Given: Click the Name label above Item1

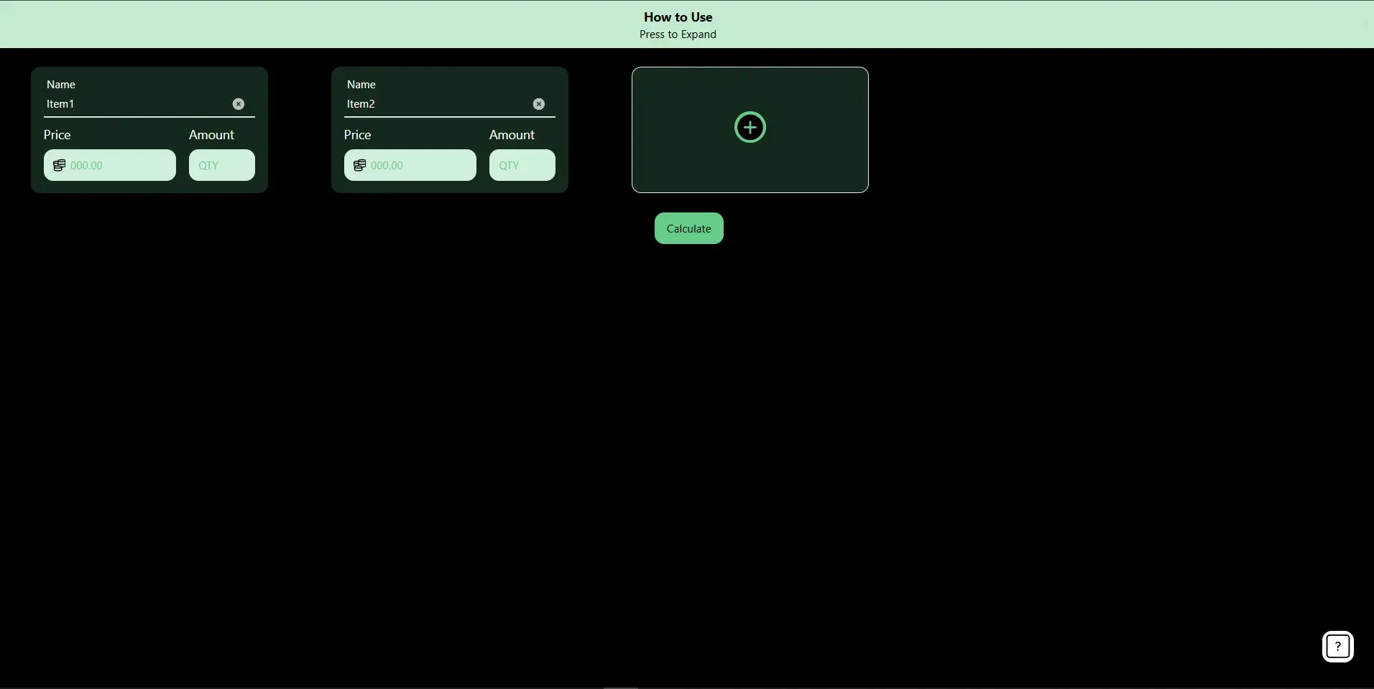Looking at the screenshot, I should [61, 85].
